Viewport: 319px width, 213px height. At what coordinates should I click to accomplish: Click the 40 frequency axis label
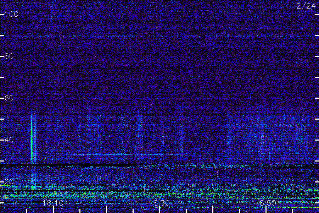point(9,140)
